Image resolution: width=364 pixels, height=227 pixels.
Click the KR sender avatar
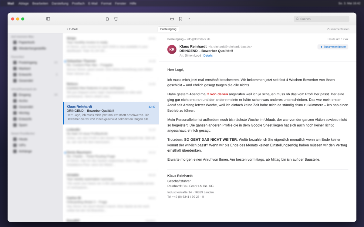click(x=172, y=49)
